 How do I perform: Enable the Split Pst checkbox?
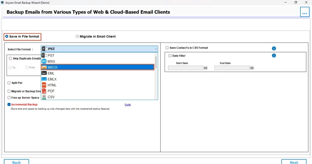pyautogui.click(x=9, y=83)
